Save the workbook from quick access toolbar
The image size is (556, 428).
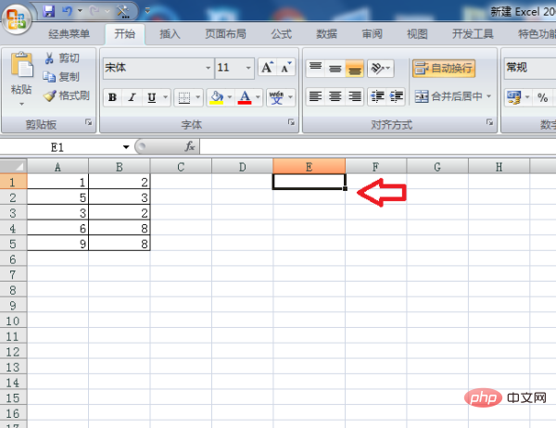point(48,11)
